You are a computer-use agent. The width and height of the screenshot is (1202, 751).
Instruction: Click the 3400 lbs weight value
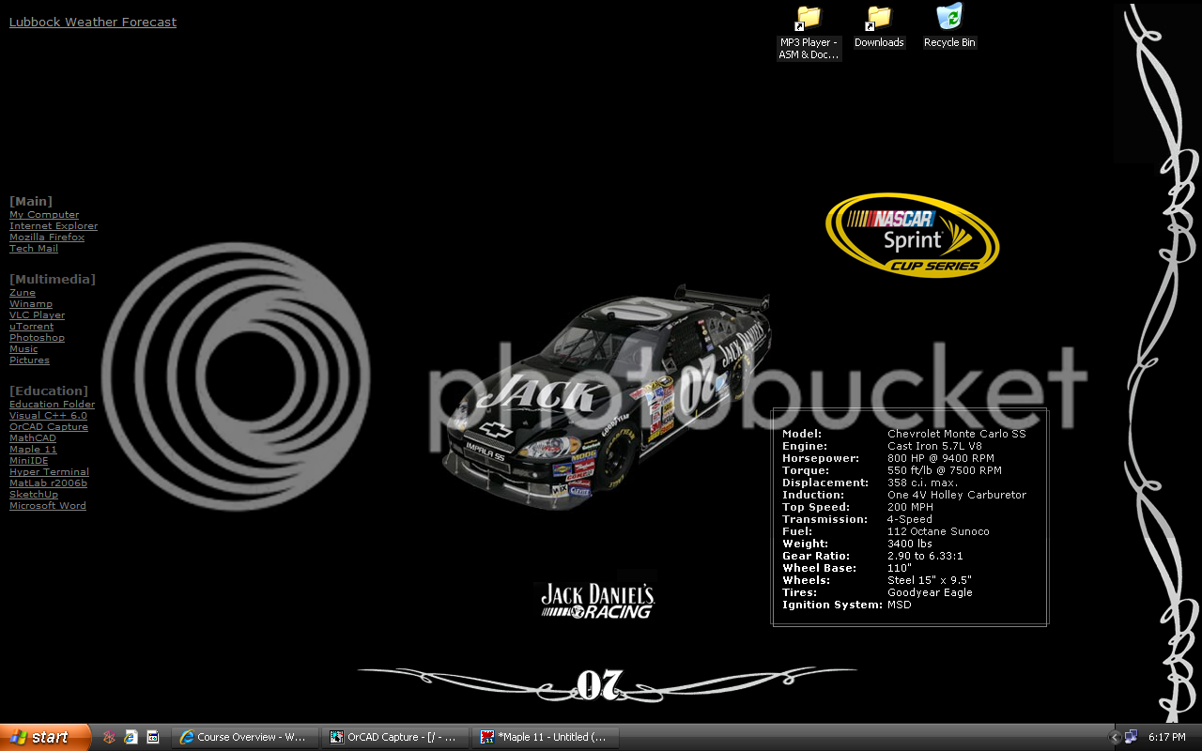coord(910,544)
